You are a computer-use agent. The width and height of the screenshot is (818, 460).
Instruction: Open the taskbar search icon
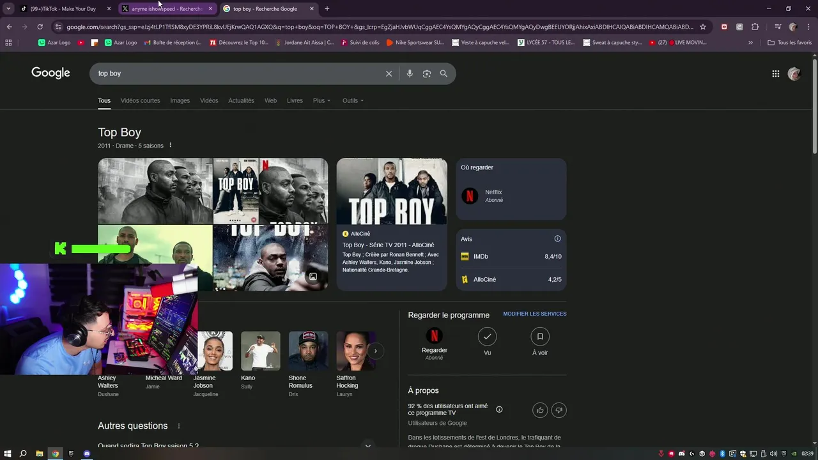tap(23, 454)
